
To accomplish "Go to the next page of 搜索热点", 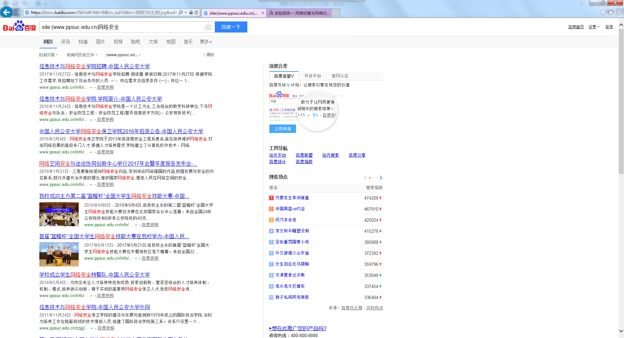I will [x=381, y=177].
